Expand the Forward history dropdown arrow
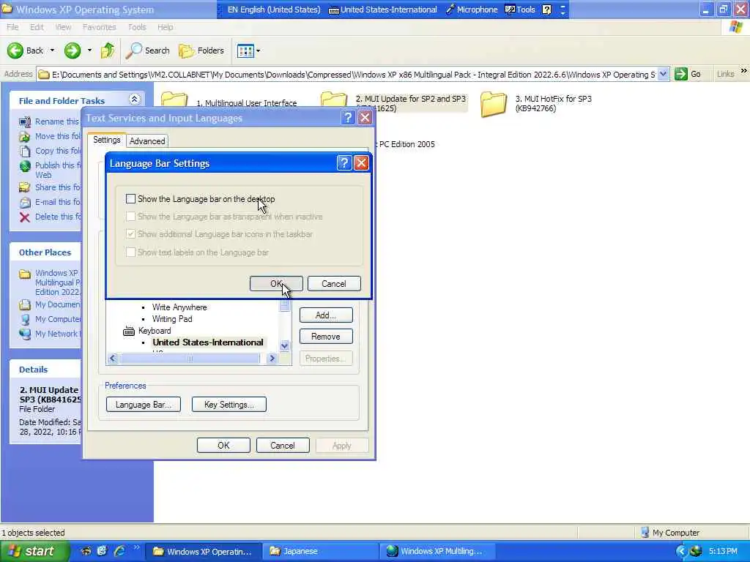Viewport: 750px width, 562px height. point(89,50)
